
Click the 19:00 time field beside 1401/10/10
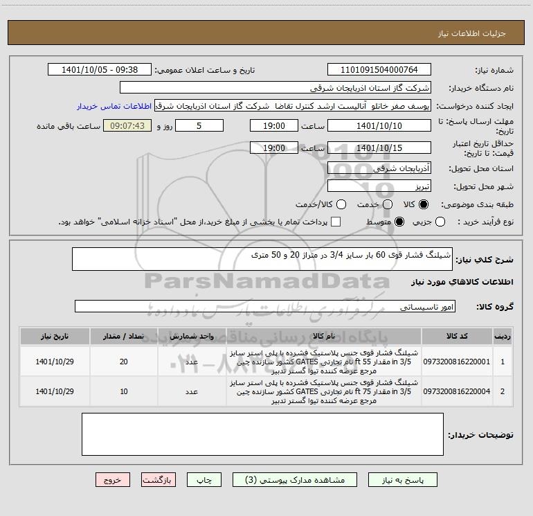click(274, 126)
